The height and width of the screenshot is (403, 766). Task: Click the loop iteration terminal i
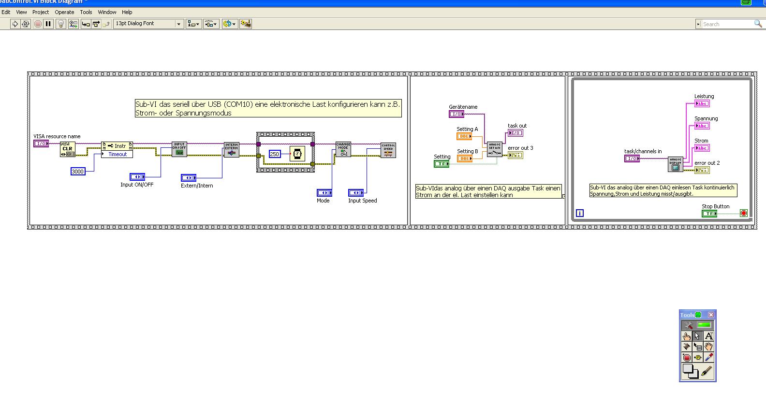580,213
